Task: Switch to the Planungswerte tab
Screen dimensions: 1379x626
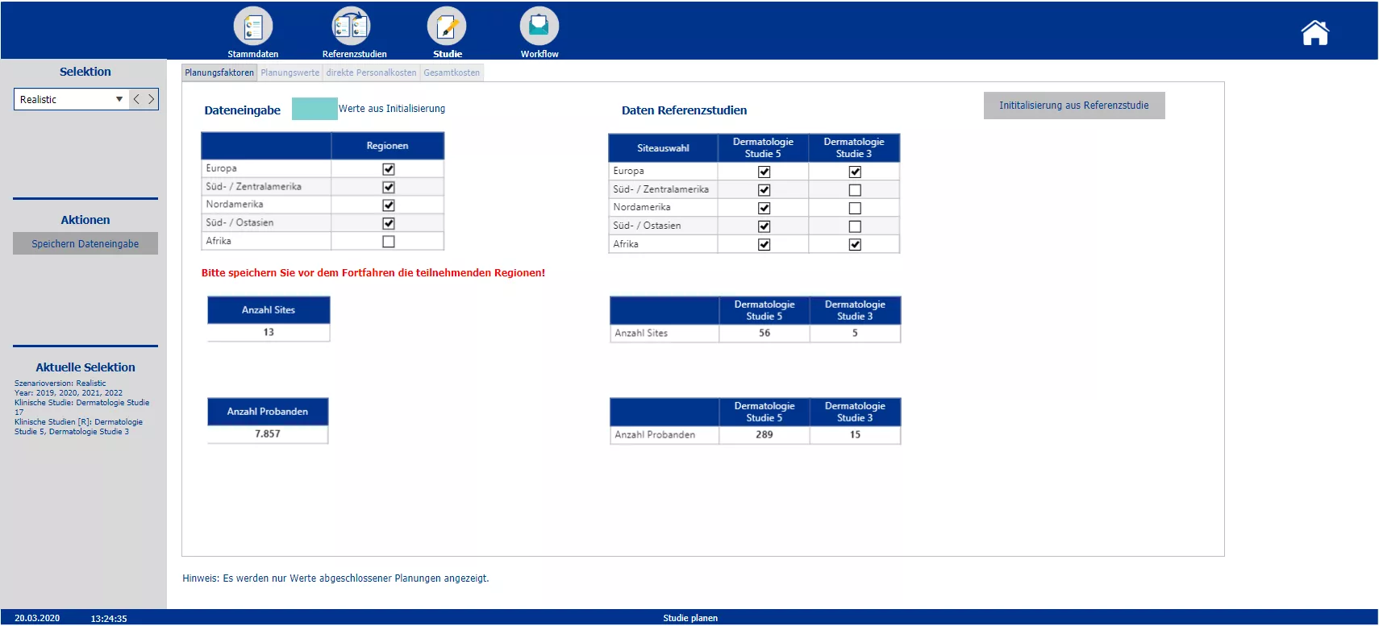Action: (290, 73)
